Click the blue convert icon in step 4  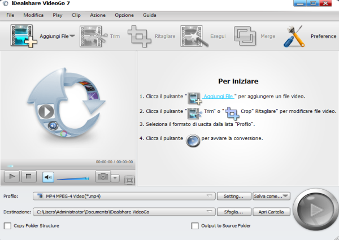point(193,141)
